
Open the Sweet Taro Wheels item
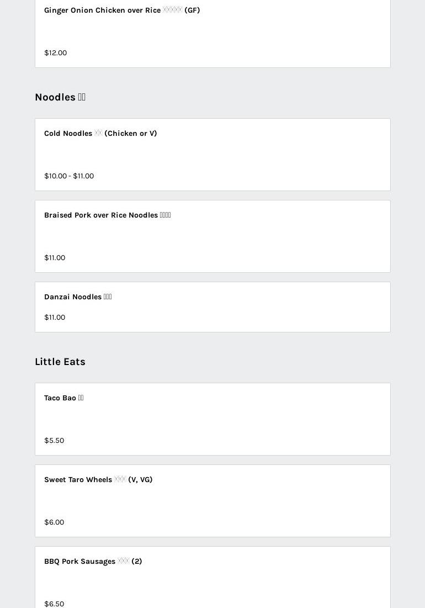pos(78,479)
